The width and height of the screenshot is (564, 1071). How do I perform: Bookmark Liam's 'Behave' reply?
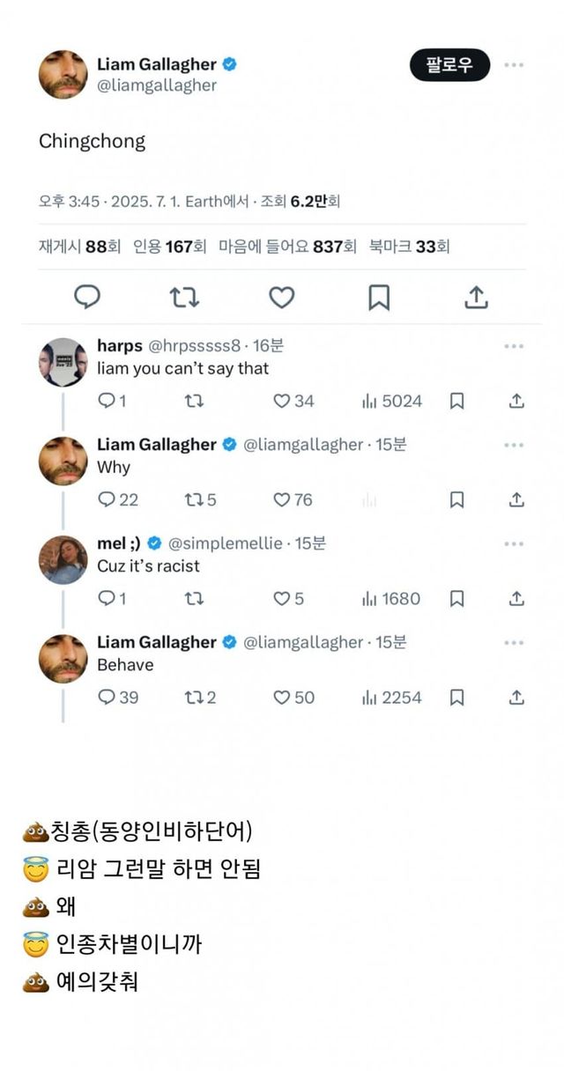click(x=456, y=698)
